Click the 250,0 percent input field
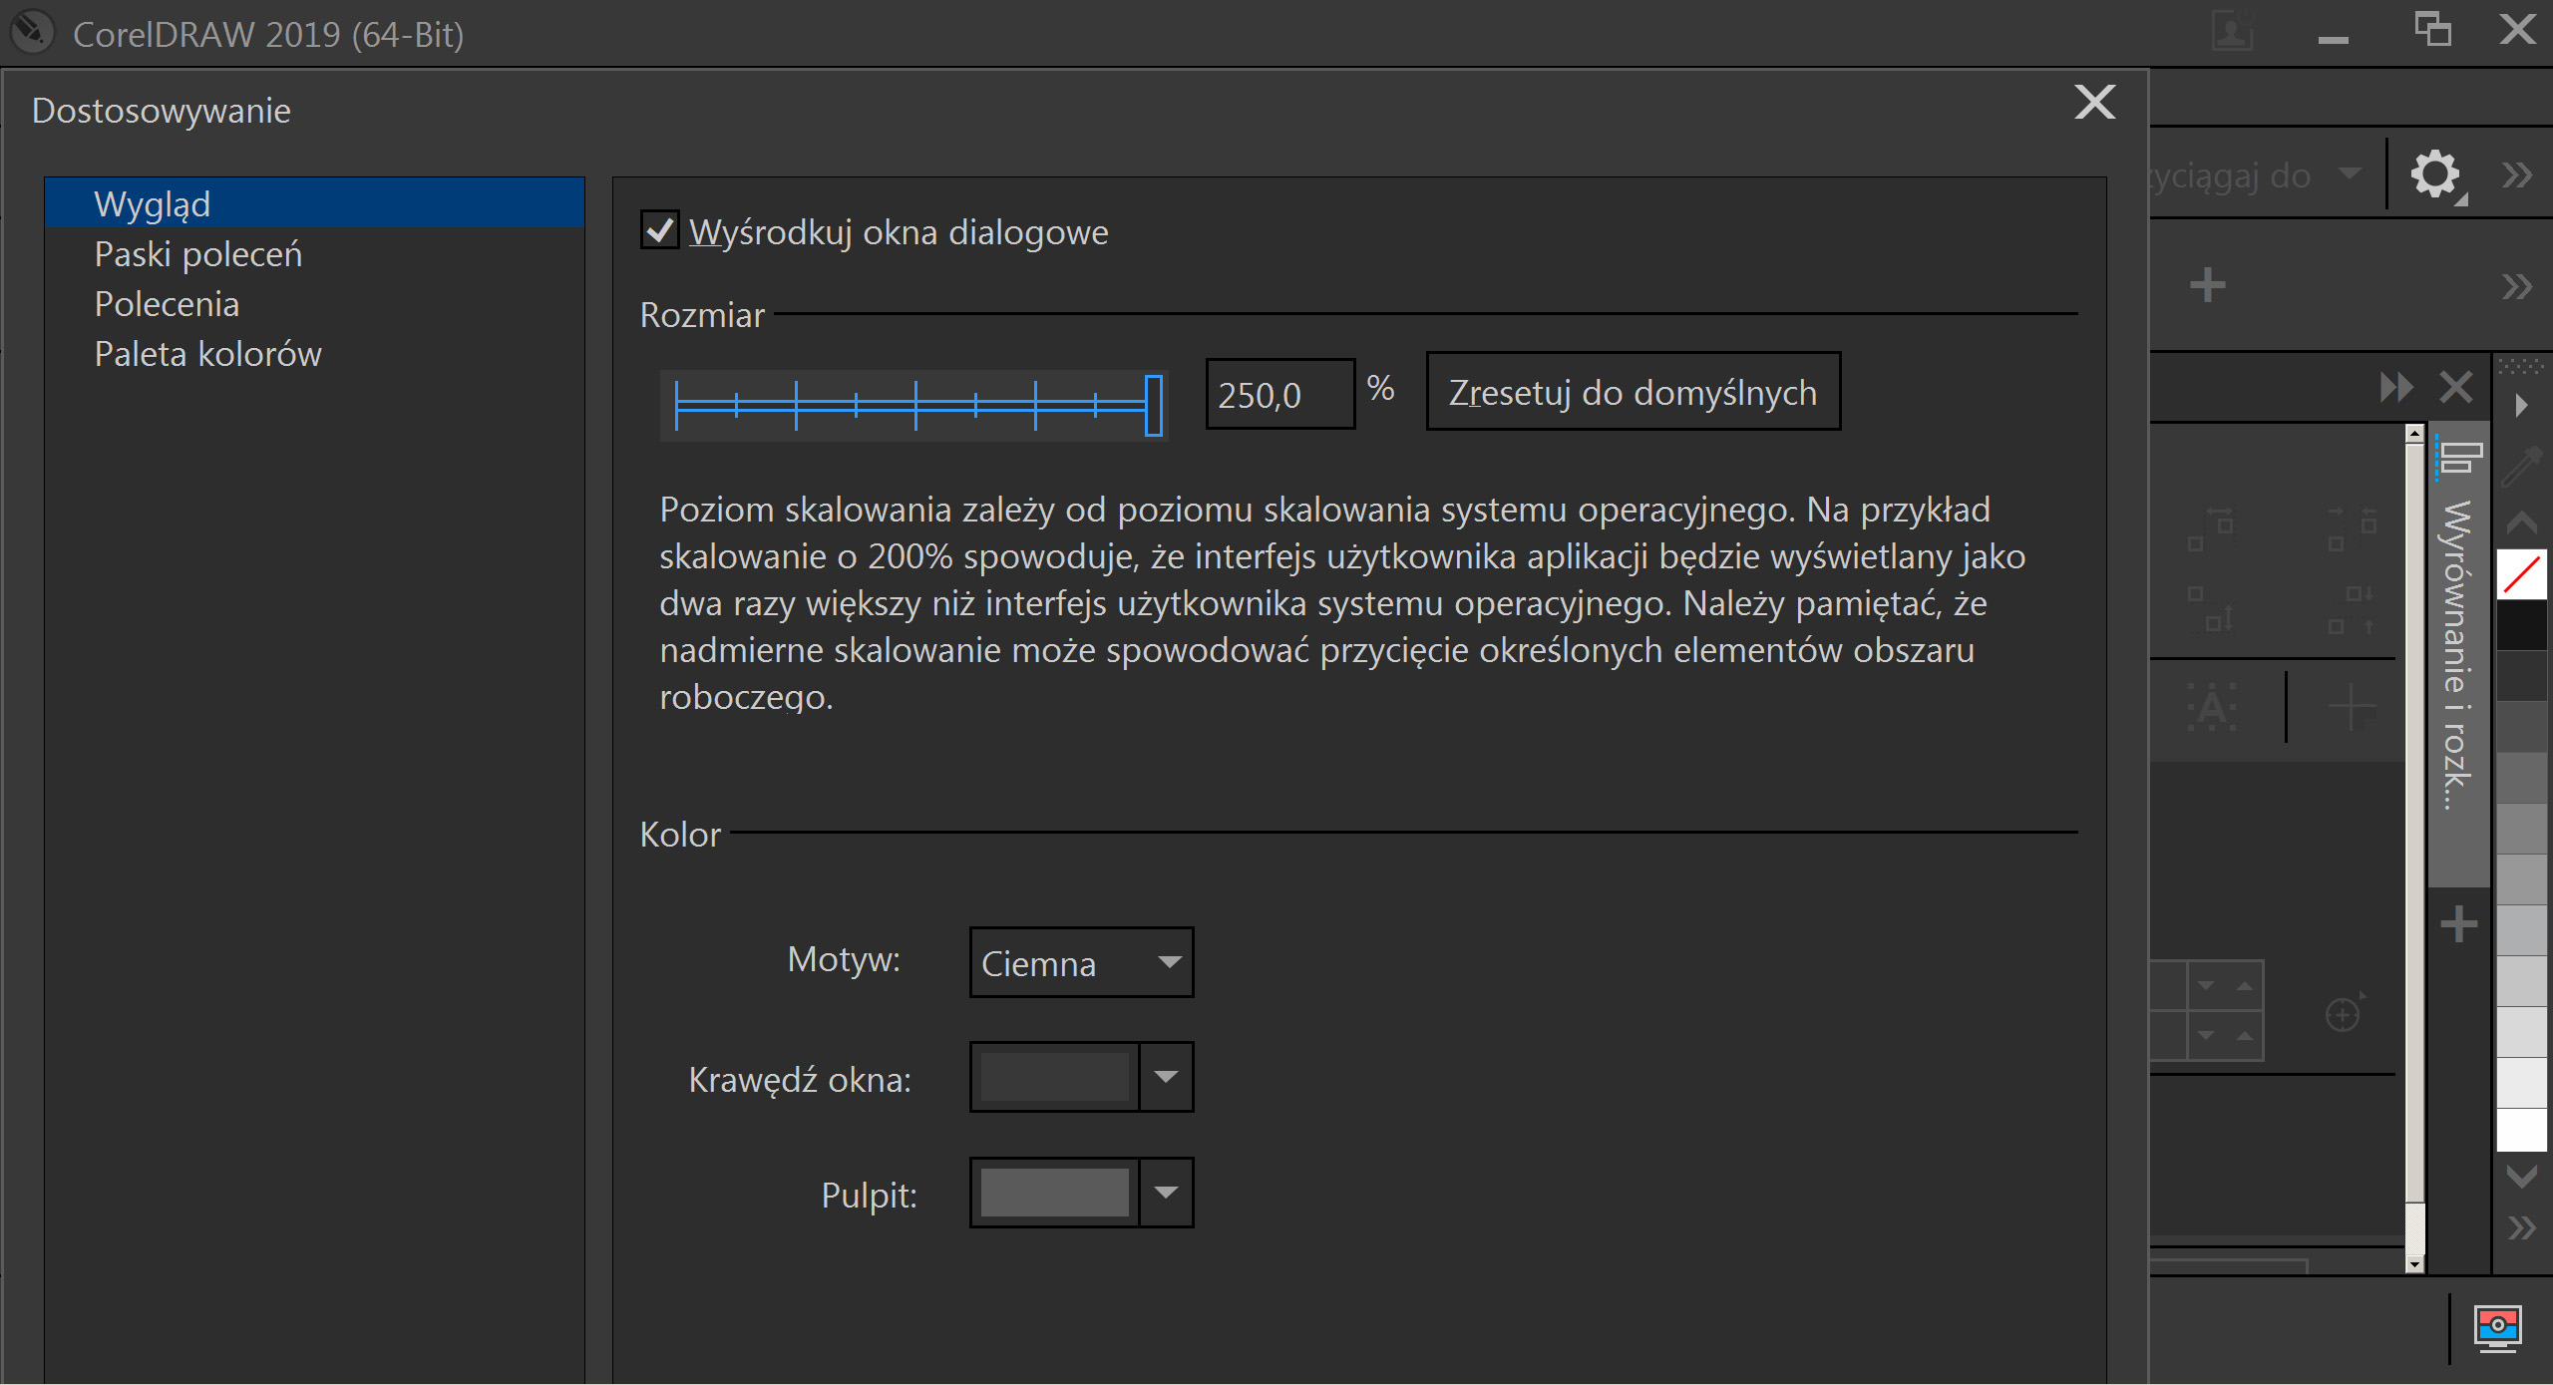The height and width of the screenshot is (1385, 2553). [1278, 395]
